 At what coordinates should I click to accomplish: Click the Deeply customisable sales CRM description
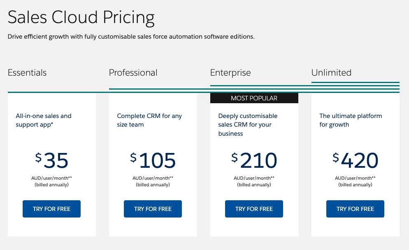click(x=247, y=124)
